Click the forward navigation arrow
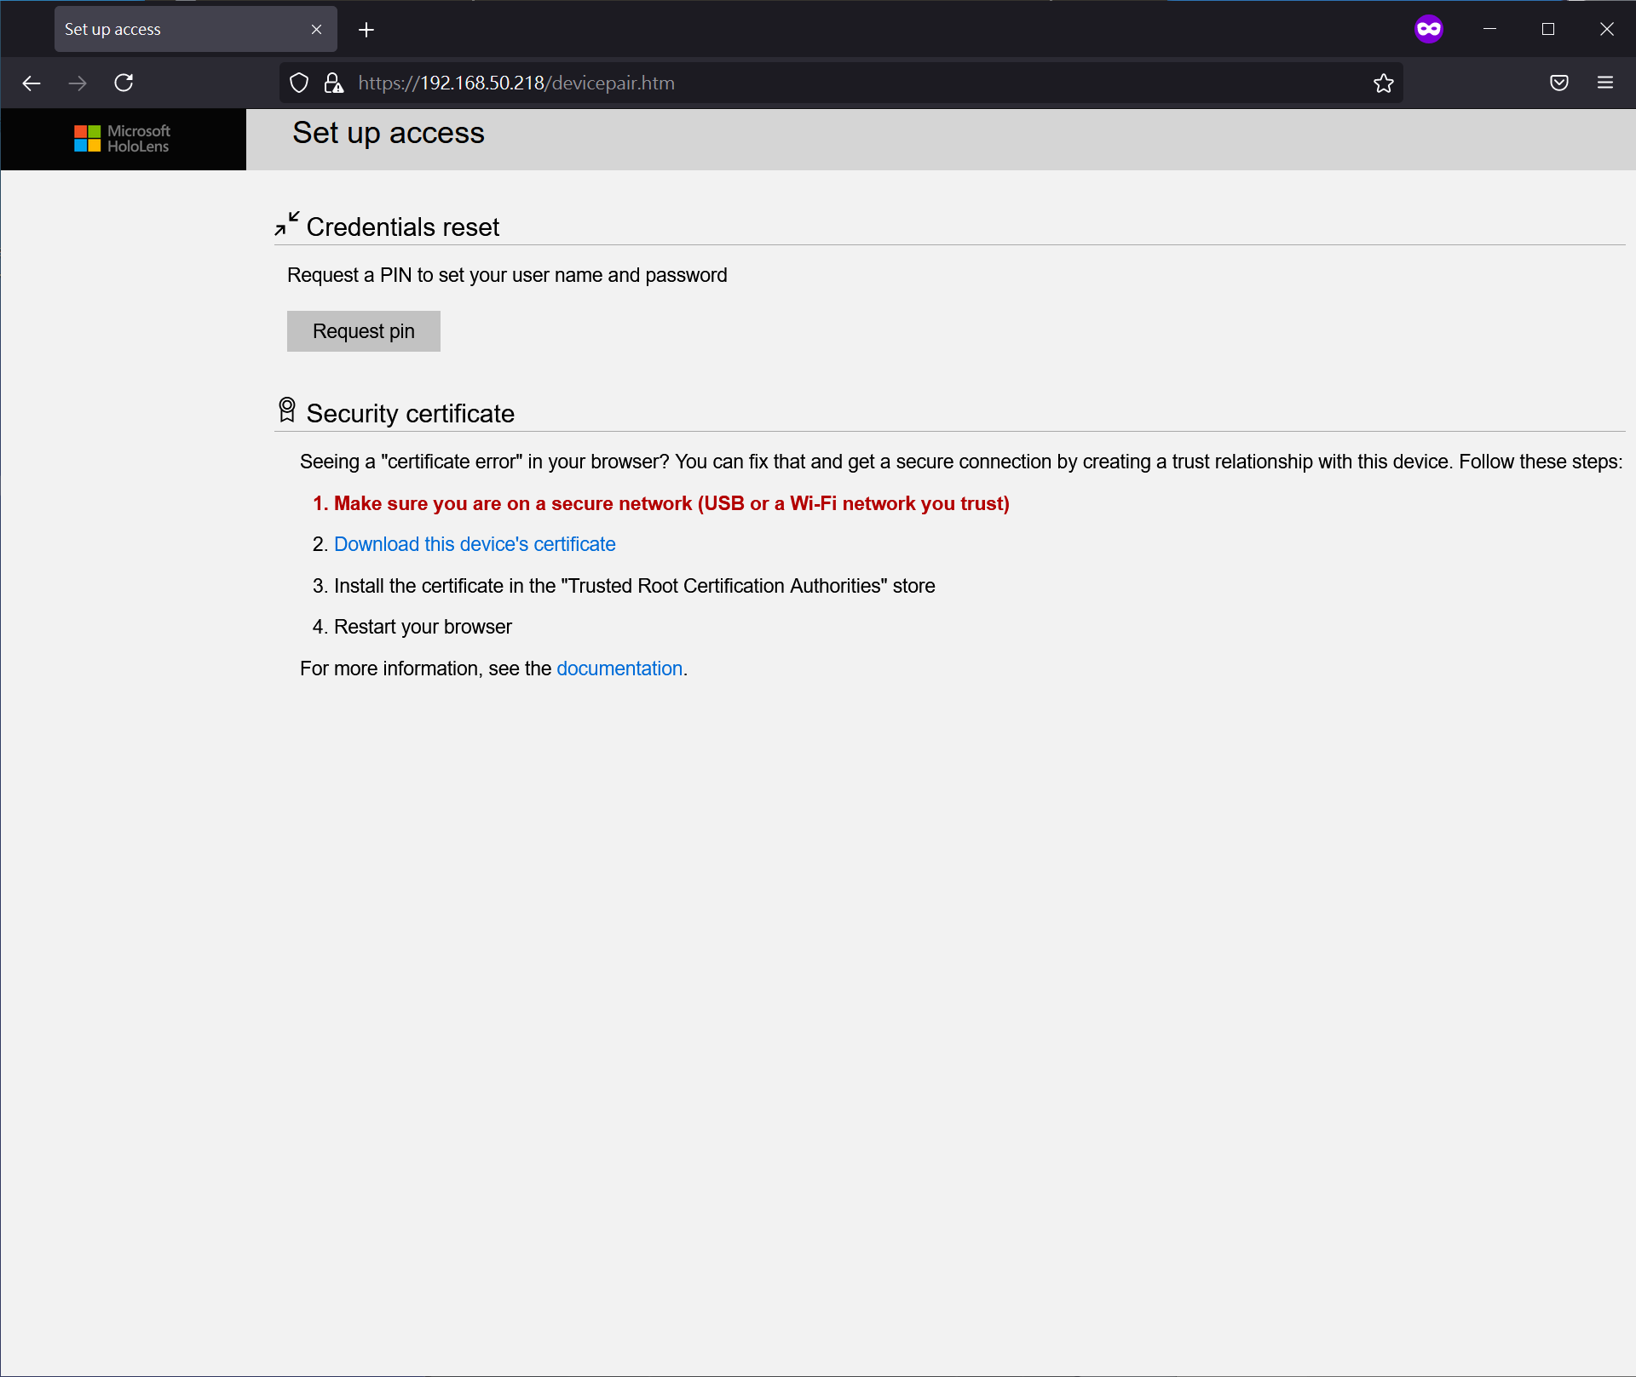Screen dimensions: 1636x1377 (78, 83)
